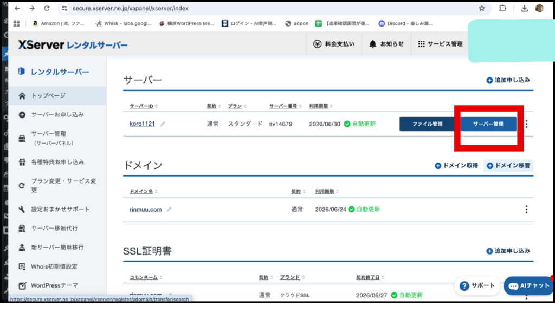This screenshot has height=312, width=555.
Task: Open the AIチャット chat bubble
Action: (529, 285)
